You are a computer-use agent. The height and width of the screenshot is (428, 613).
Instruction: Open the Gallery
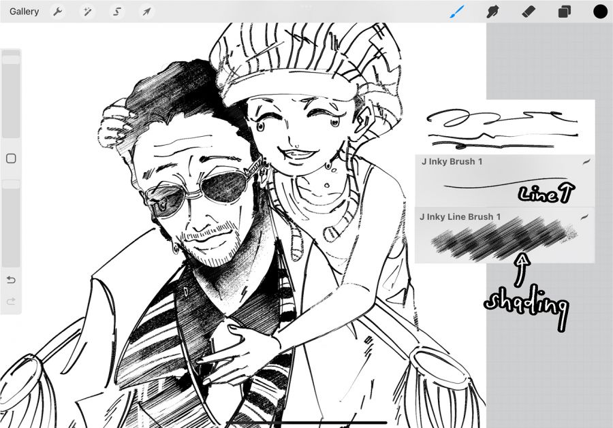click(25, 12)
